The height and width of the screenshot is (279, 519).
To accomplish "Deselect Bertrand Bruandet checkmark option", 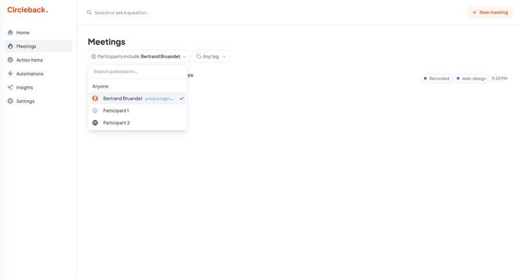I will tap(137, 99).
